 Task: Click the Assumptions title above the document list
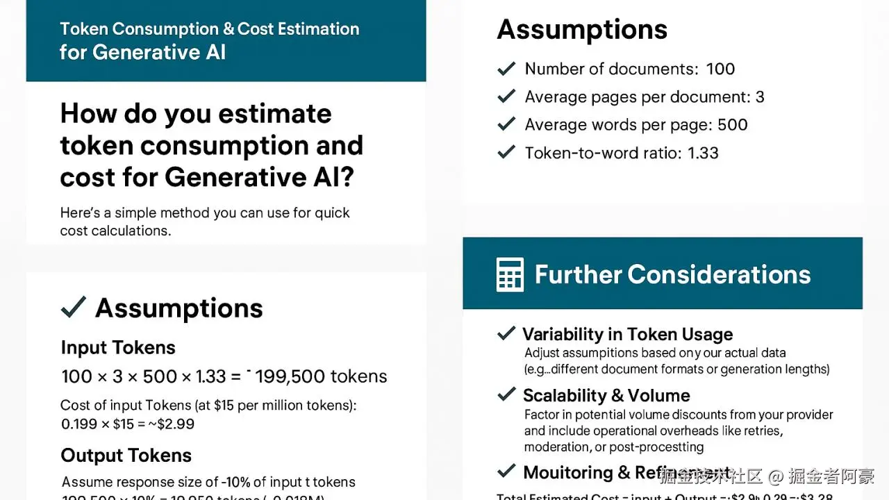582,30
